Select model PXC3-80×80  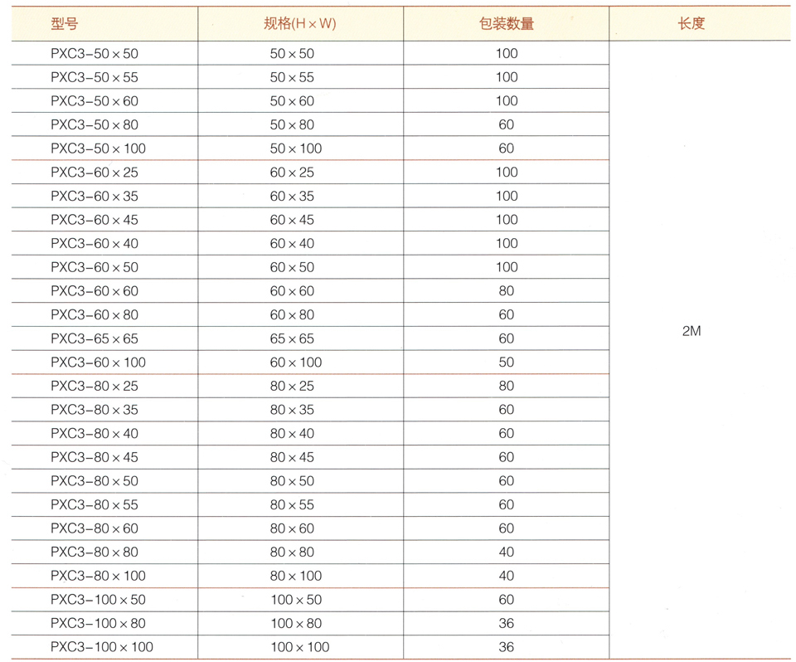[x=95, y=552]
